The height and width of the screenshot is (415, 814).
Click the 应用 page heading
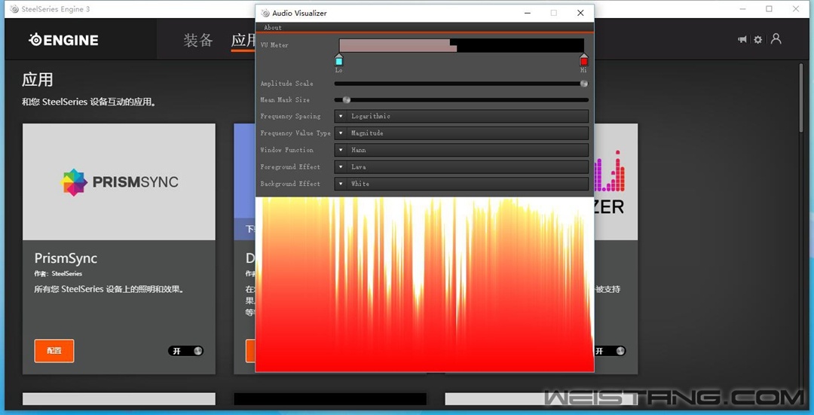(x=38, y=80)
